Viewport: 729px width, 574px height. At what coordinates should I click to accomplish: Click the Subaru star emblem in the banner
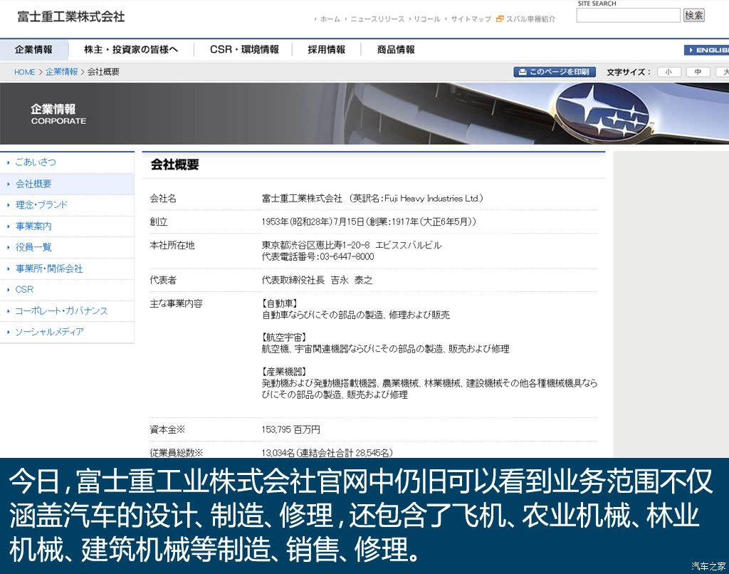pos(603,113)
